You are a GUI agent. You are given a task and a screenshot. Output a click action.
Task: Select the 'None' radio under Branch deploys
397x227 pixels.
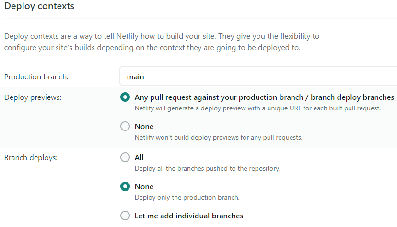click(125, 186)
